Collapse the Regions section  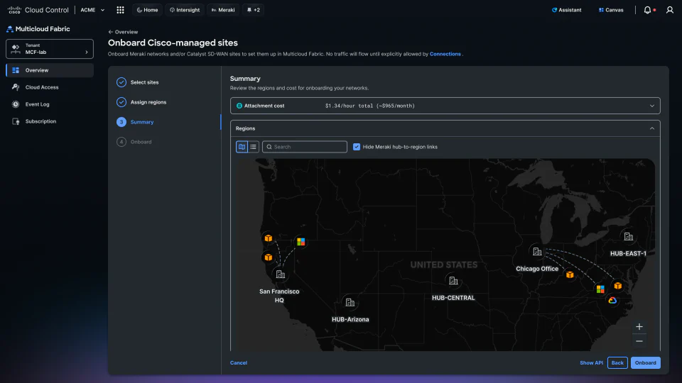652,128
